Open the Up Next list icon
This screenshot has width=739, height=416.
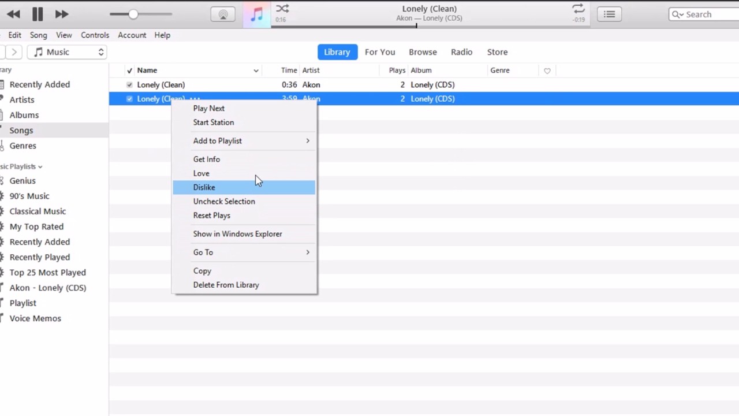pyautogui.click(x=609, y=14)
